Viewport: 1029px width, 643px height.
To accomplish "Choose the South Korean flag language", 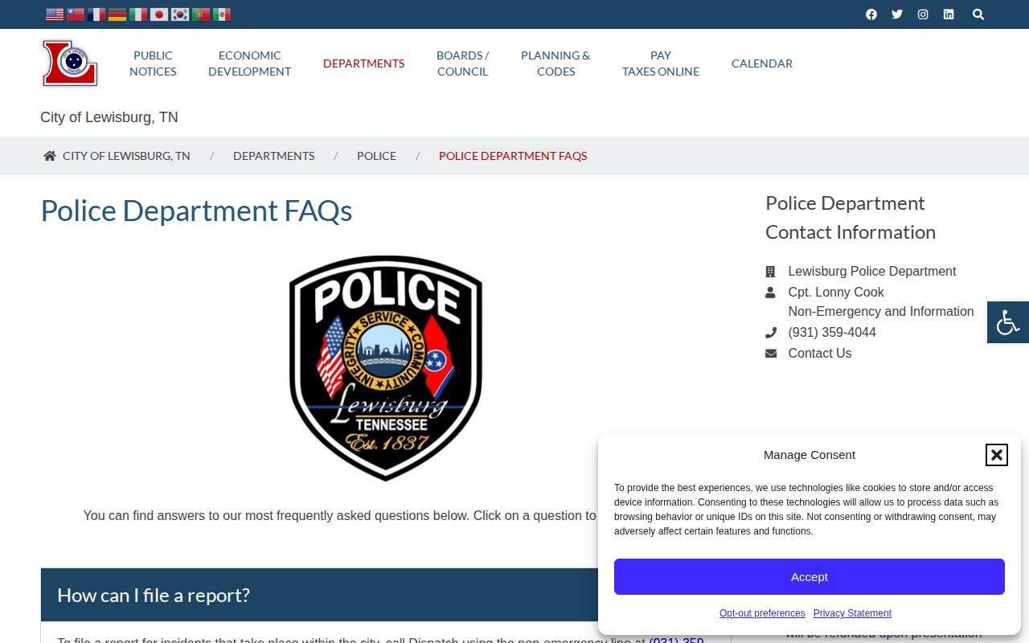I will (x=180, y=14).
